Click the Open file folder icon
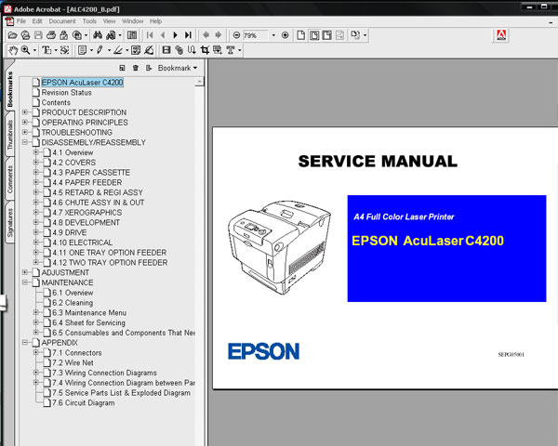 (12, 35)
